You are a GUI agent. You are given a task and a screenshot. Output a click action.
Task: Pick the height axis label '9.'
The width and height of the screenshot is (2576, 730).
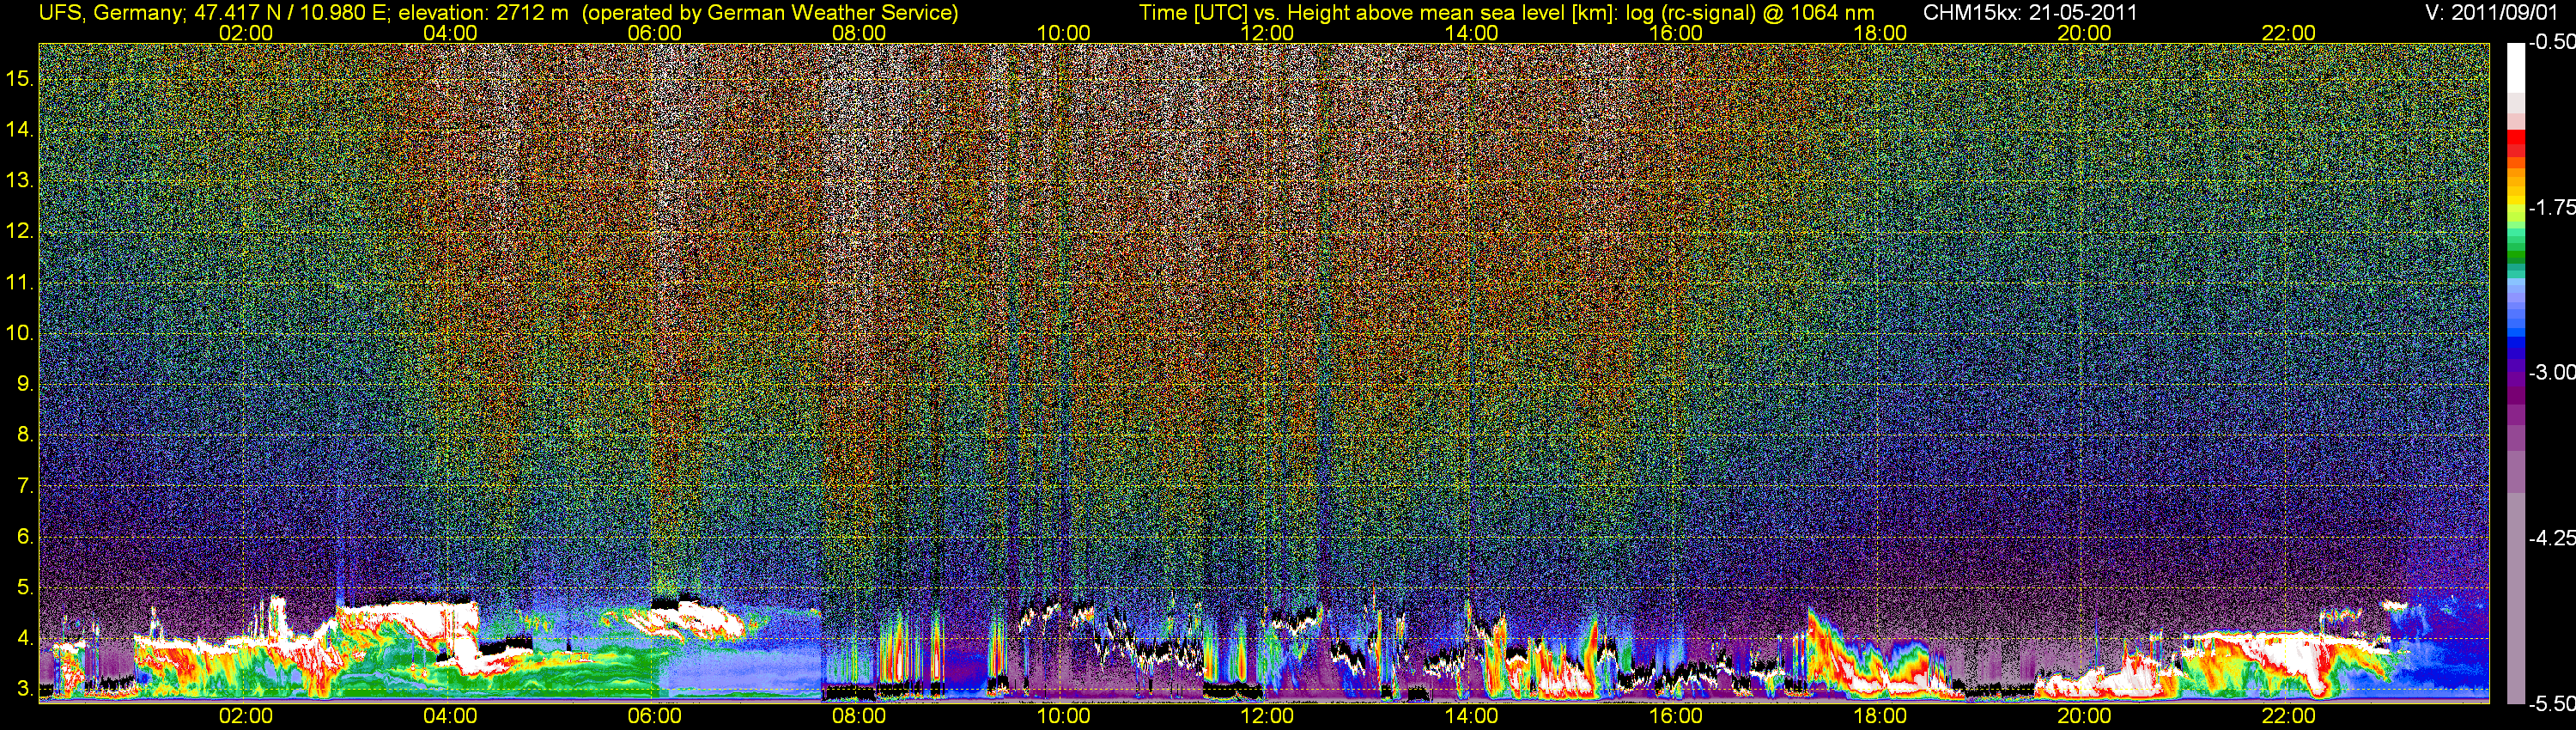(x=26, y=384)
